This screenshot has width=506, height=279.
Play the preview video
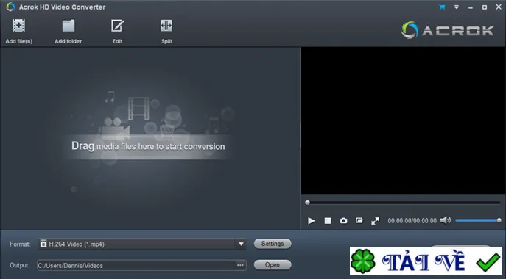tap(311, 221)
